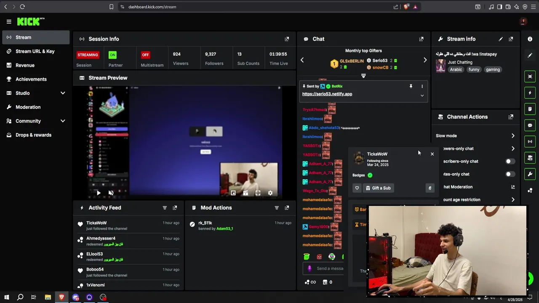Click the chat message input field
539x303 pixels.
[x=323, y=268]
